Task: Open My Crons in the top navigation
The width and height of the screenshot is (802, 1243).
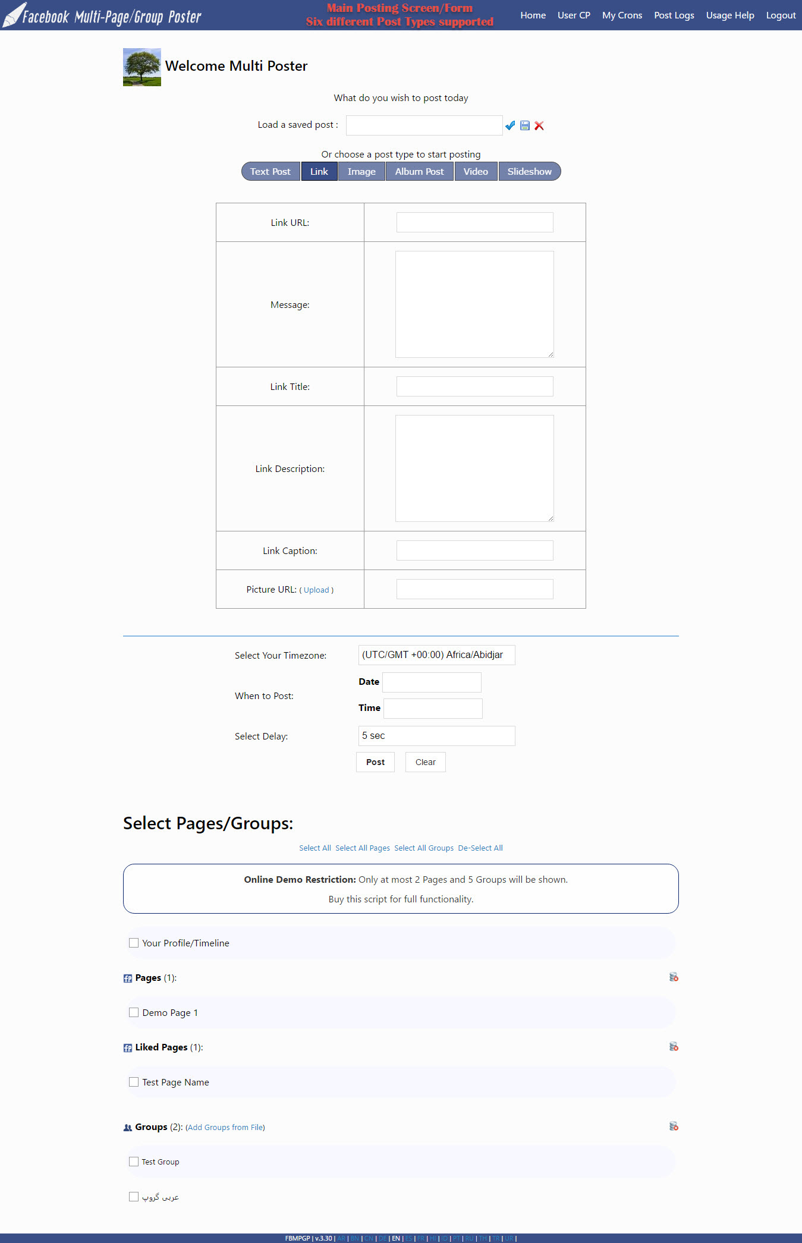Action: 622,15
